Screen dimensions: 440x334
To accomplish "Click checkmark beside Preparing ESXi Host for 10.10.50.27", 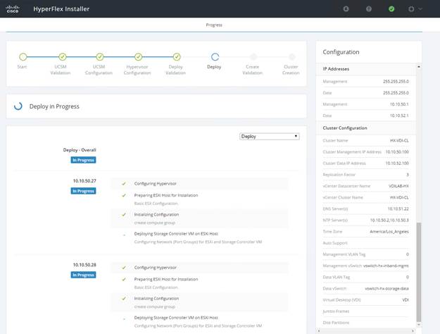I will point(124,195).
